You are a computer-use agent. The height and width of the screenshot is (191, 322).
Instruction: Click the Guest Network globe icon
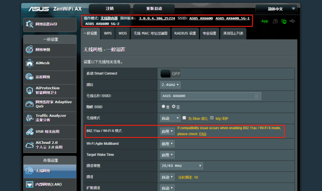coord(30,77)
